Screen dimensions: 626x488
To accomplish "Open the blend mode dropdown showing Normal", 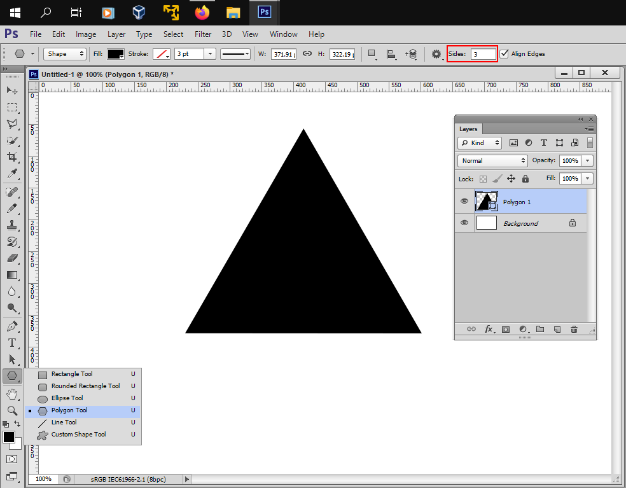I will click(x=492, y=160).
